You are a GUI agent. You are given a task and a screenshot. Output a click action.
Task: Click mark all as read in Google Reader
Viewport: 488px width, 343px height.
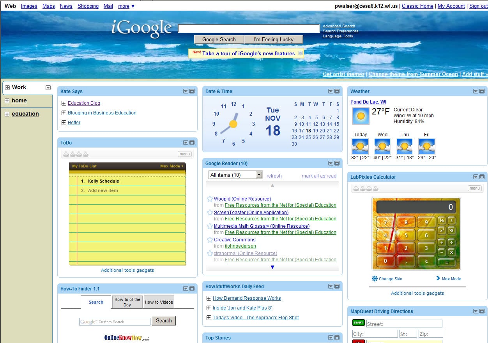[x=319, y=176]
